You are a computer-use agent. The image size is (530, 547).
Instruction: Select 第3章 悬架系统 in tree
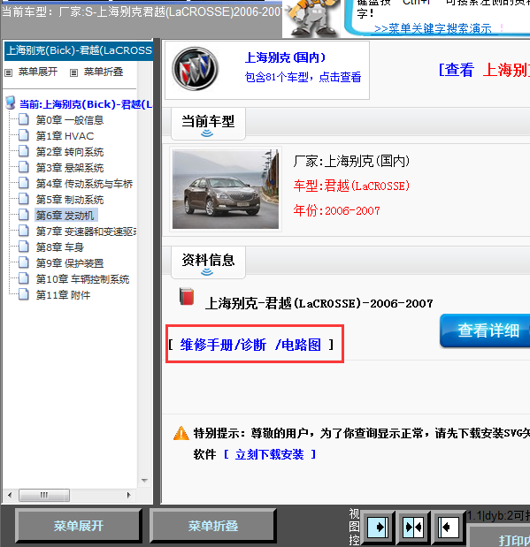(70, 168)
